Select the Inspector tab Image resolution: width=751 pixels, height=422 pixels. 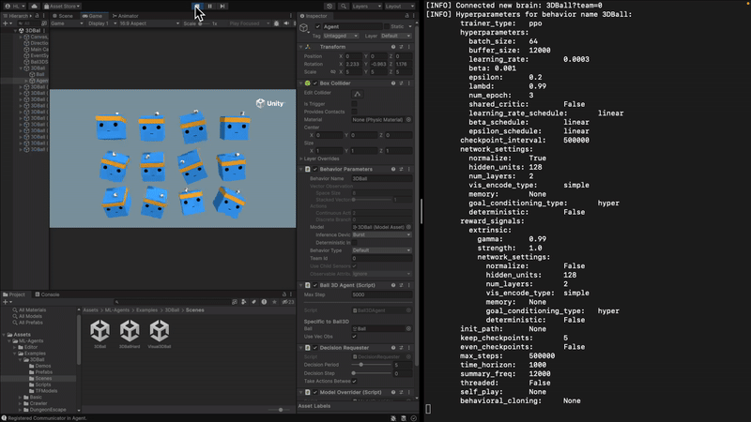point(314,16)
